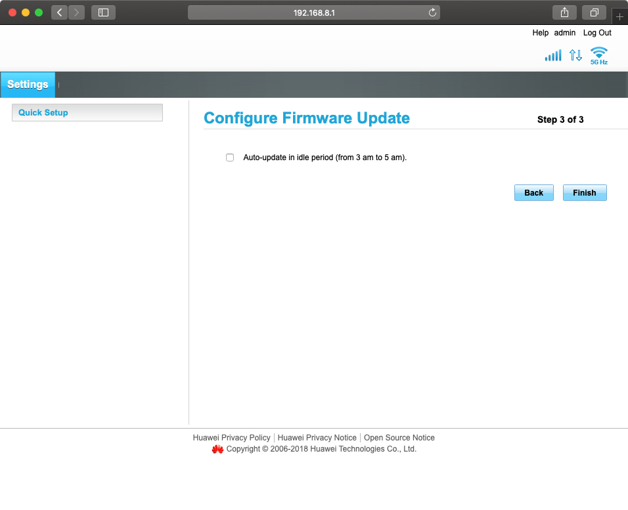The image size is (628, 510).
Task: Reload the page in address bar
Action: (432, 12)
